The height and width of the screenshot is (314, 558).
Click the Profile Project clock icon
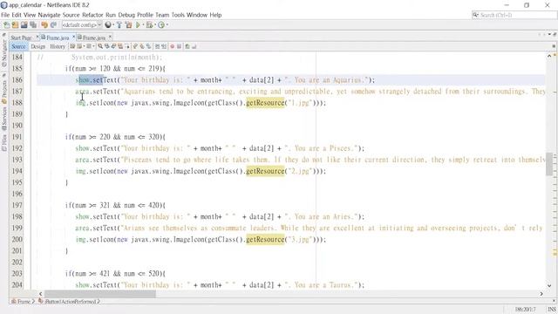point(161,25)
